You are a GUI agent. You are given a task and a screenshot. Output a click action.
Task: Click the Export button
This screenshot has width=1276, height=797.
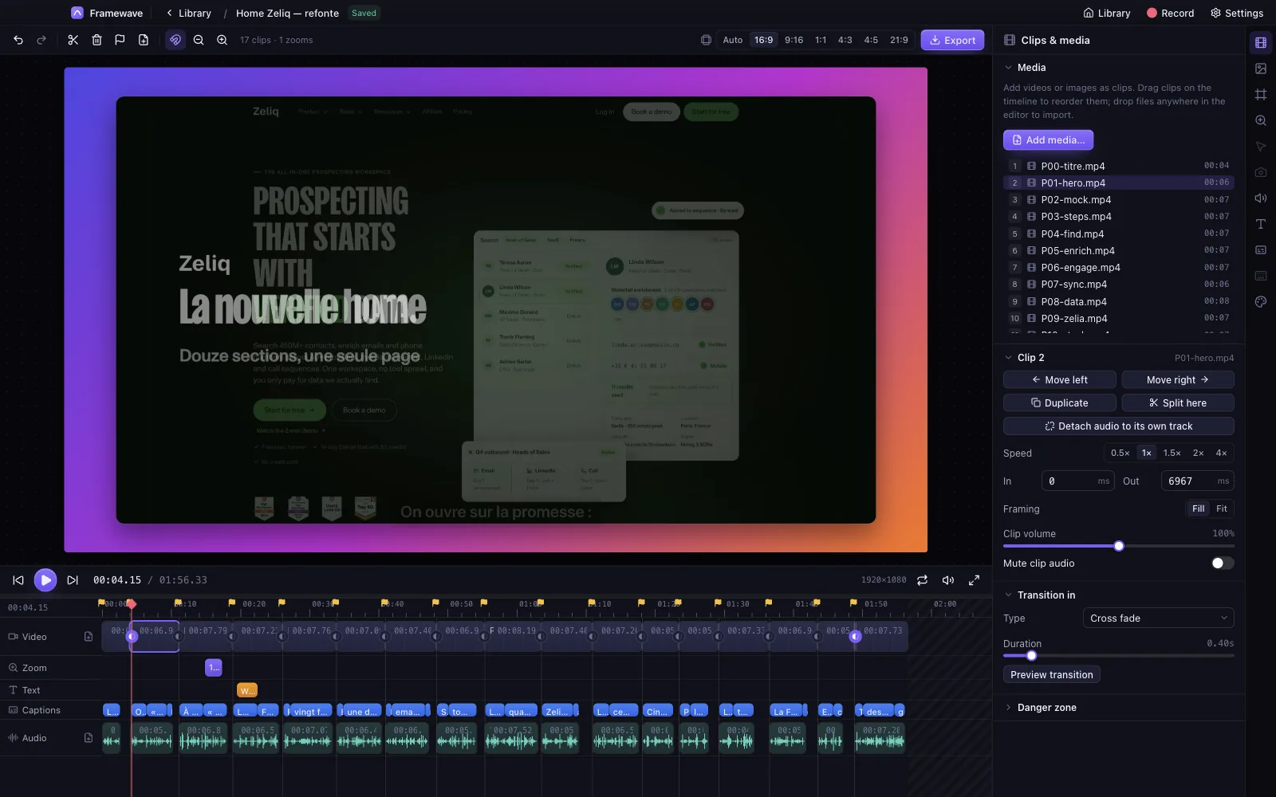[x=952, y=40]
